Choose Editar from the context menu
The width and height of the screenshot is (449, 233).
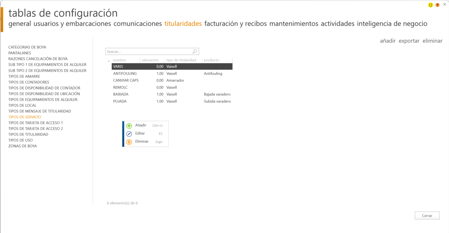(140, 133)
